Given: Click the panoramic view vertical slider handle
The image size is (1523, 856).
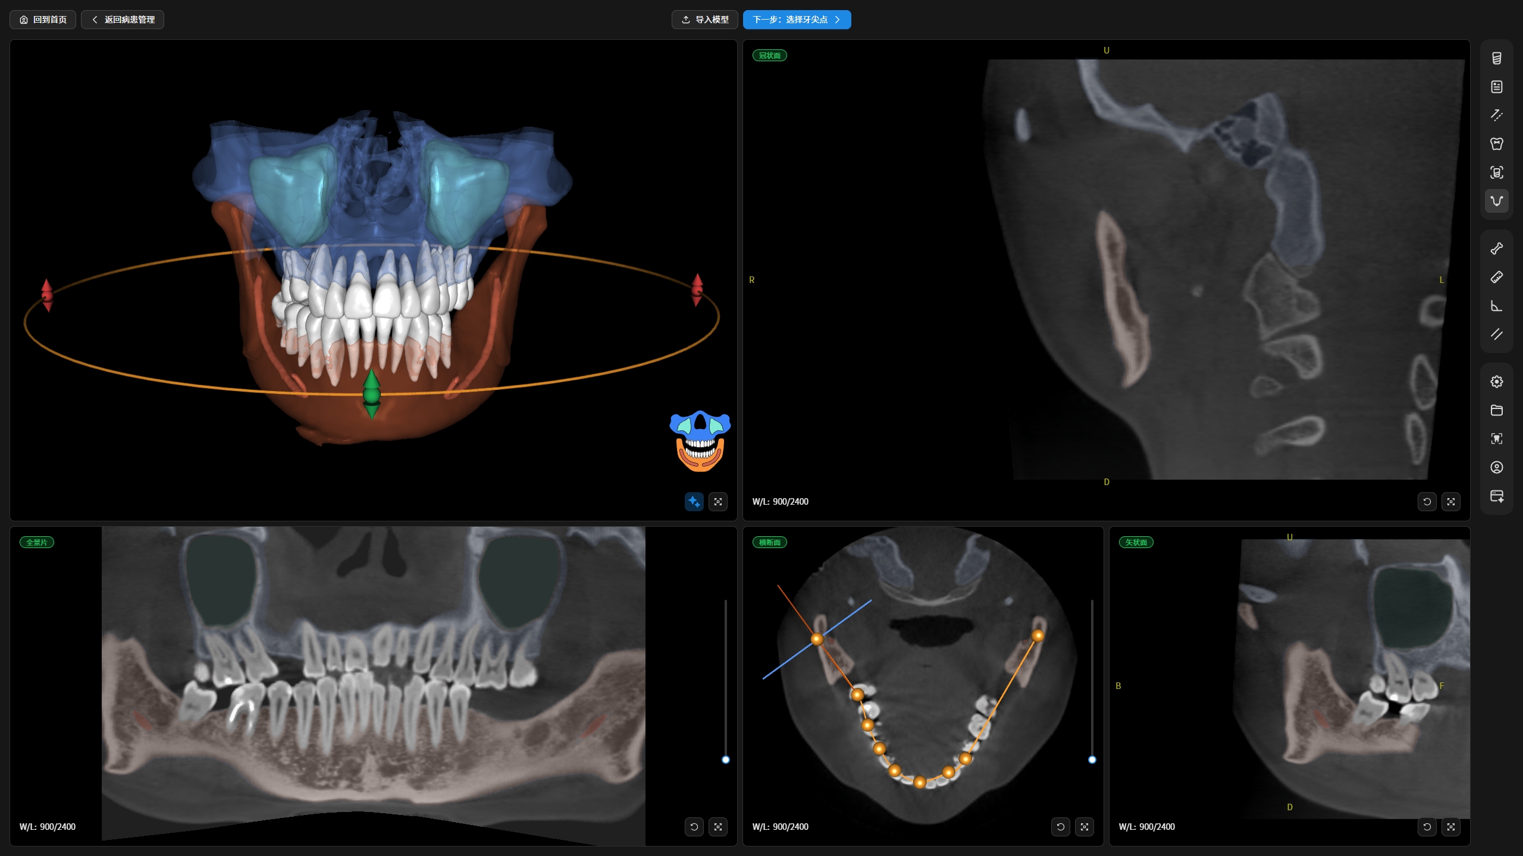Looking at the screenshot, I should [725, 760].
